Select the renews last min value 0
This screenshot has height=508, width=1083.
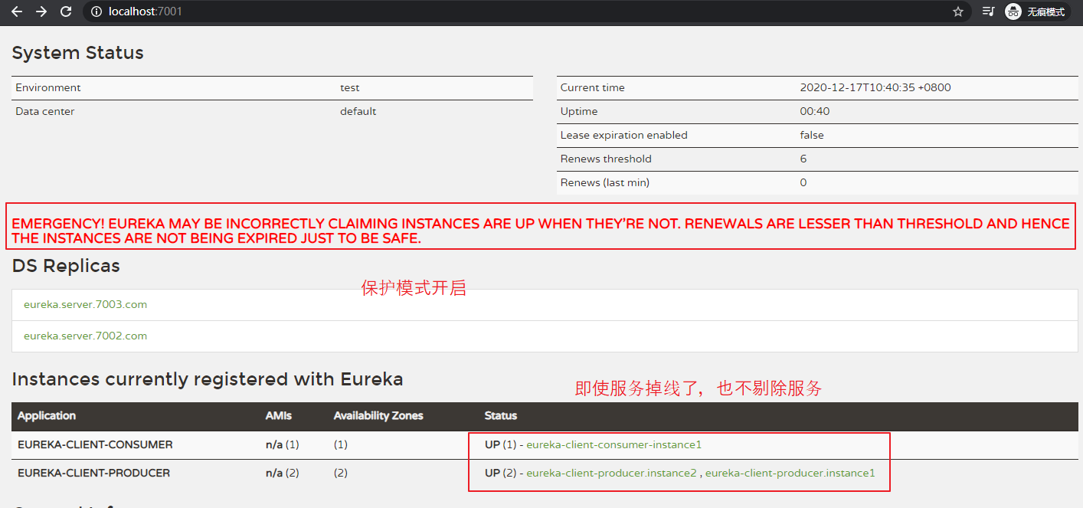click(803, 182)
